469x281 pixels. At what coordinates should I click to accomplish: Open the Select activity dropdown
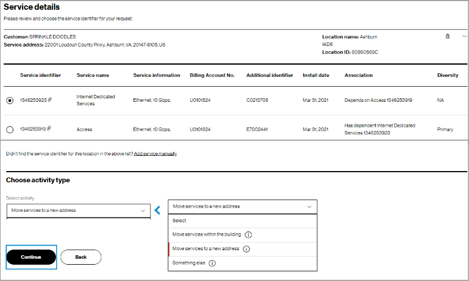tap(79, 211)
